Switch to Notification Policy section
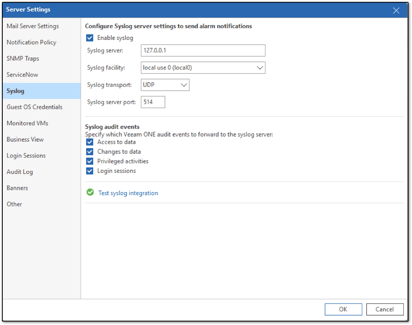 point(31,42)
